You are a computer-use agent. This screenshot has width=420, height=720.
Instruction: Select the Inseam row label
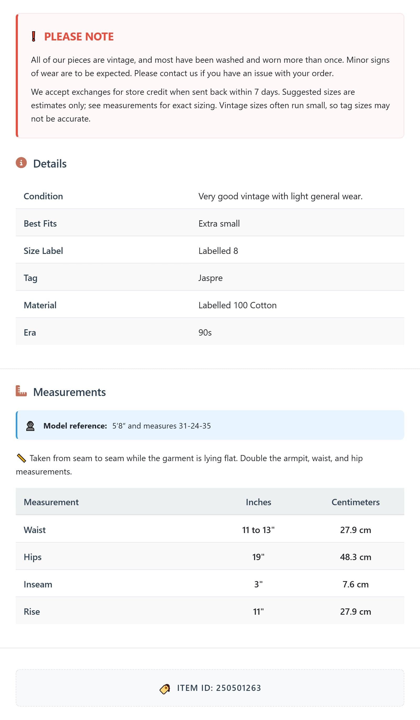[x=38, y=584]
